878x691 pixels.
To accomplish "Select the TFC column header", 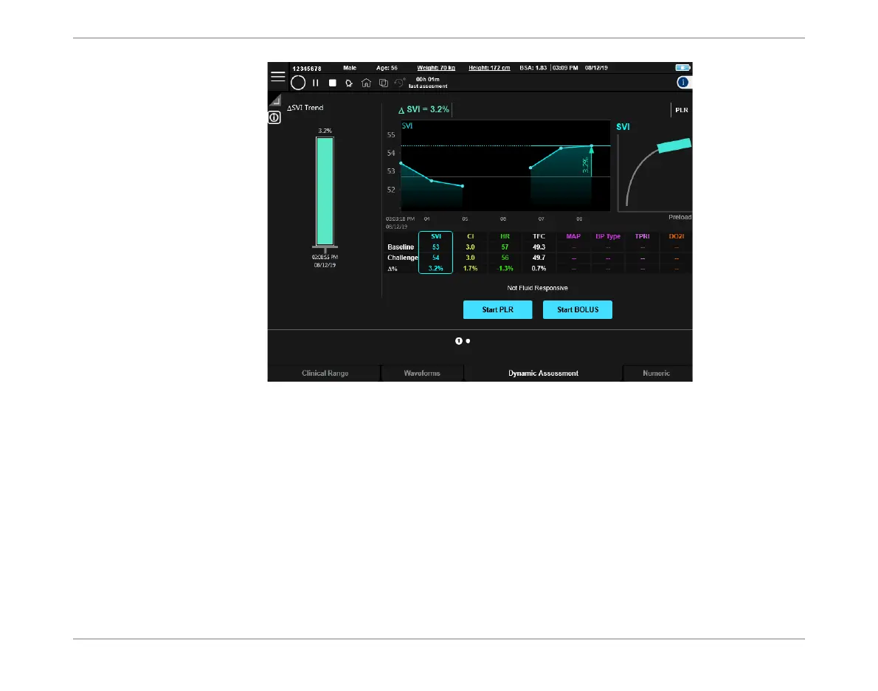I will [x=539, y=236].
